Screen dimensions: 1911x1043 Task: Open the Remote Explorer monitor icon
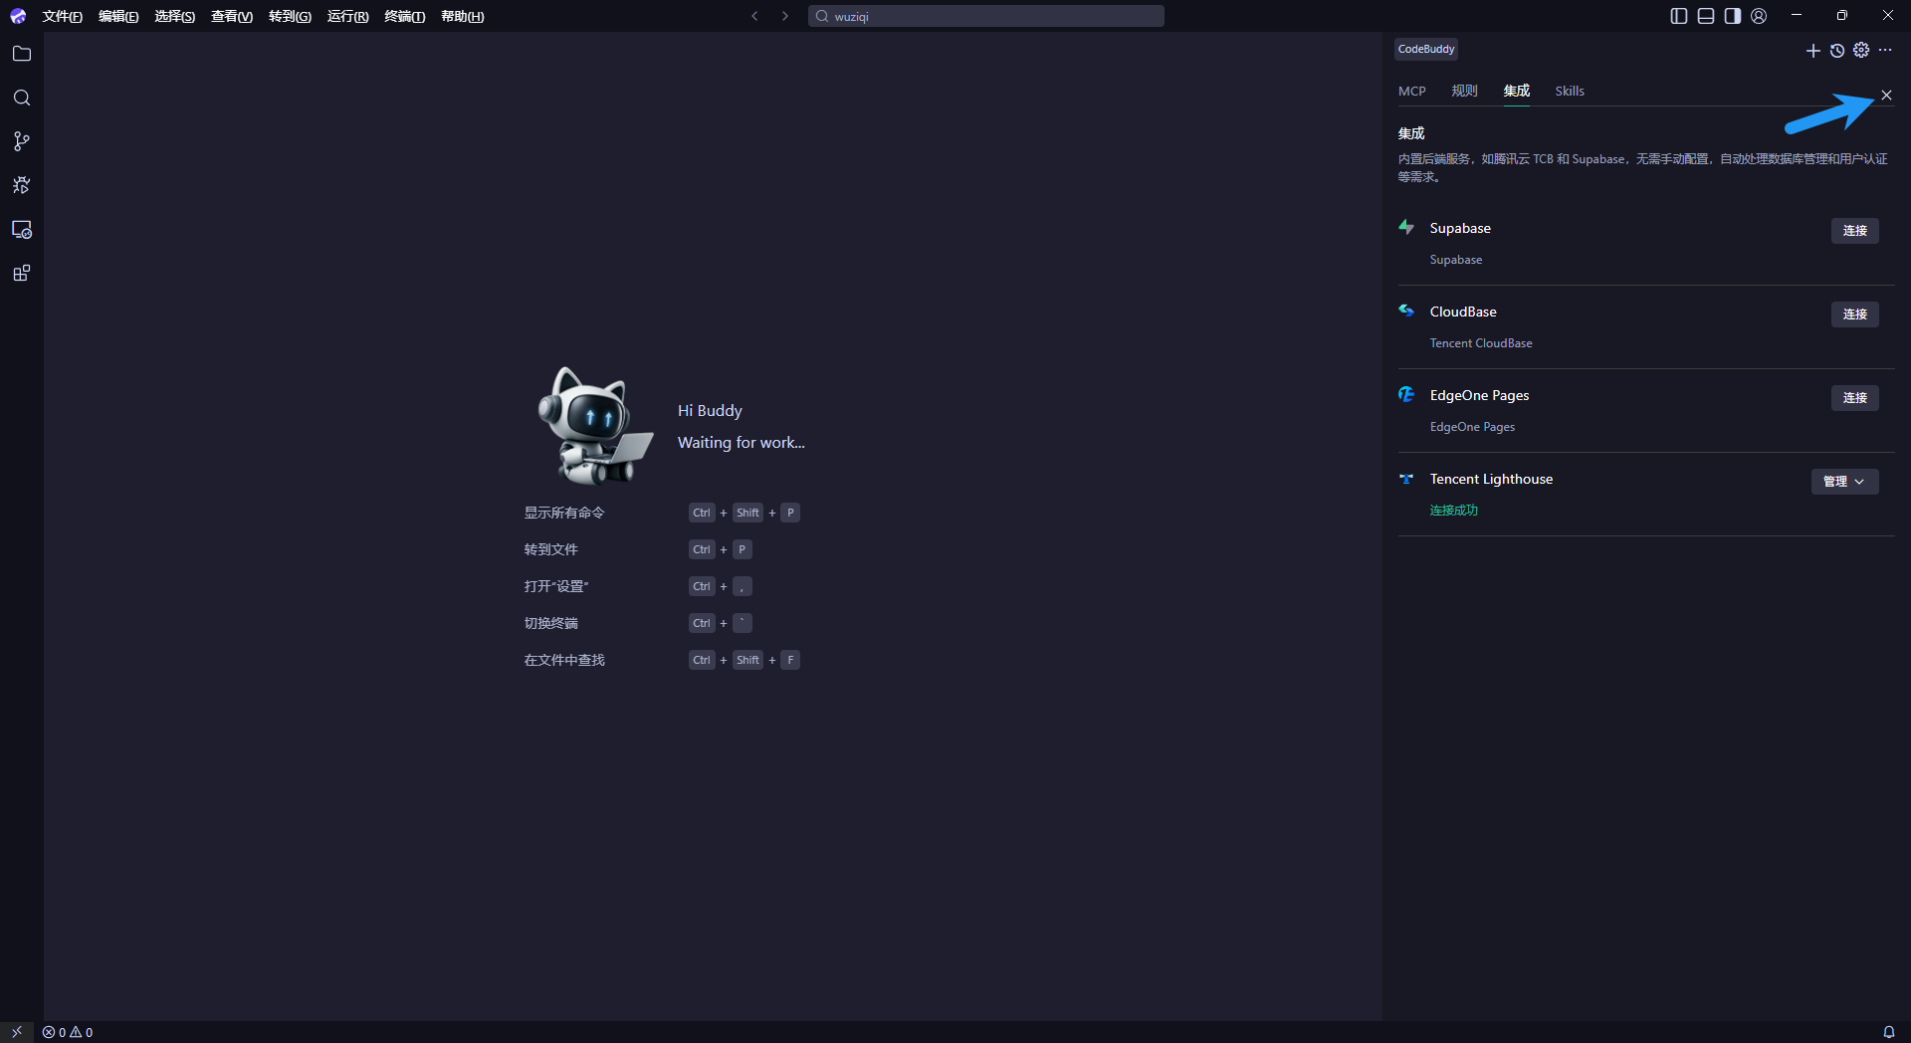tap(22, 230)
